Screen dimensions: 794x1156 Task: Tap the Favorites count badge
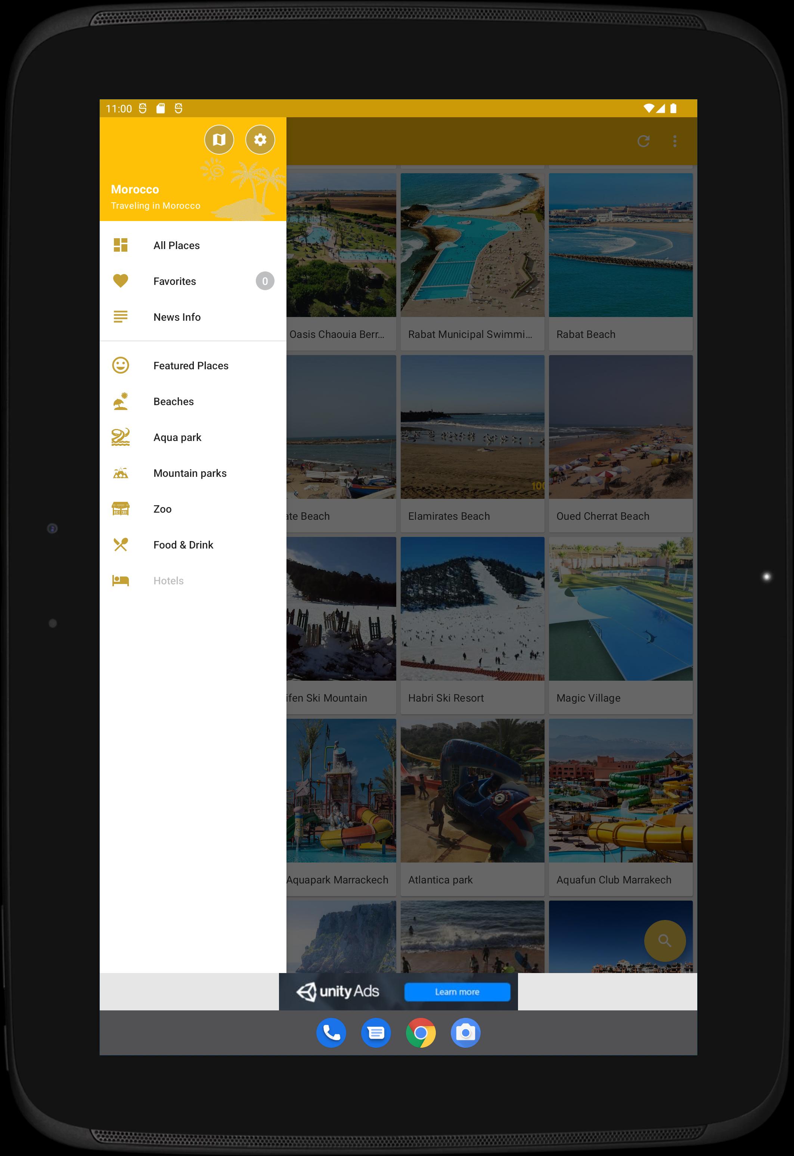(265, 281)
